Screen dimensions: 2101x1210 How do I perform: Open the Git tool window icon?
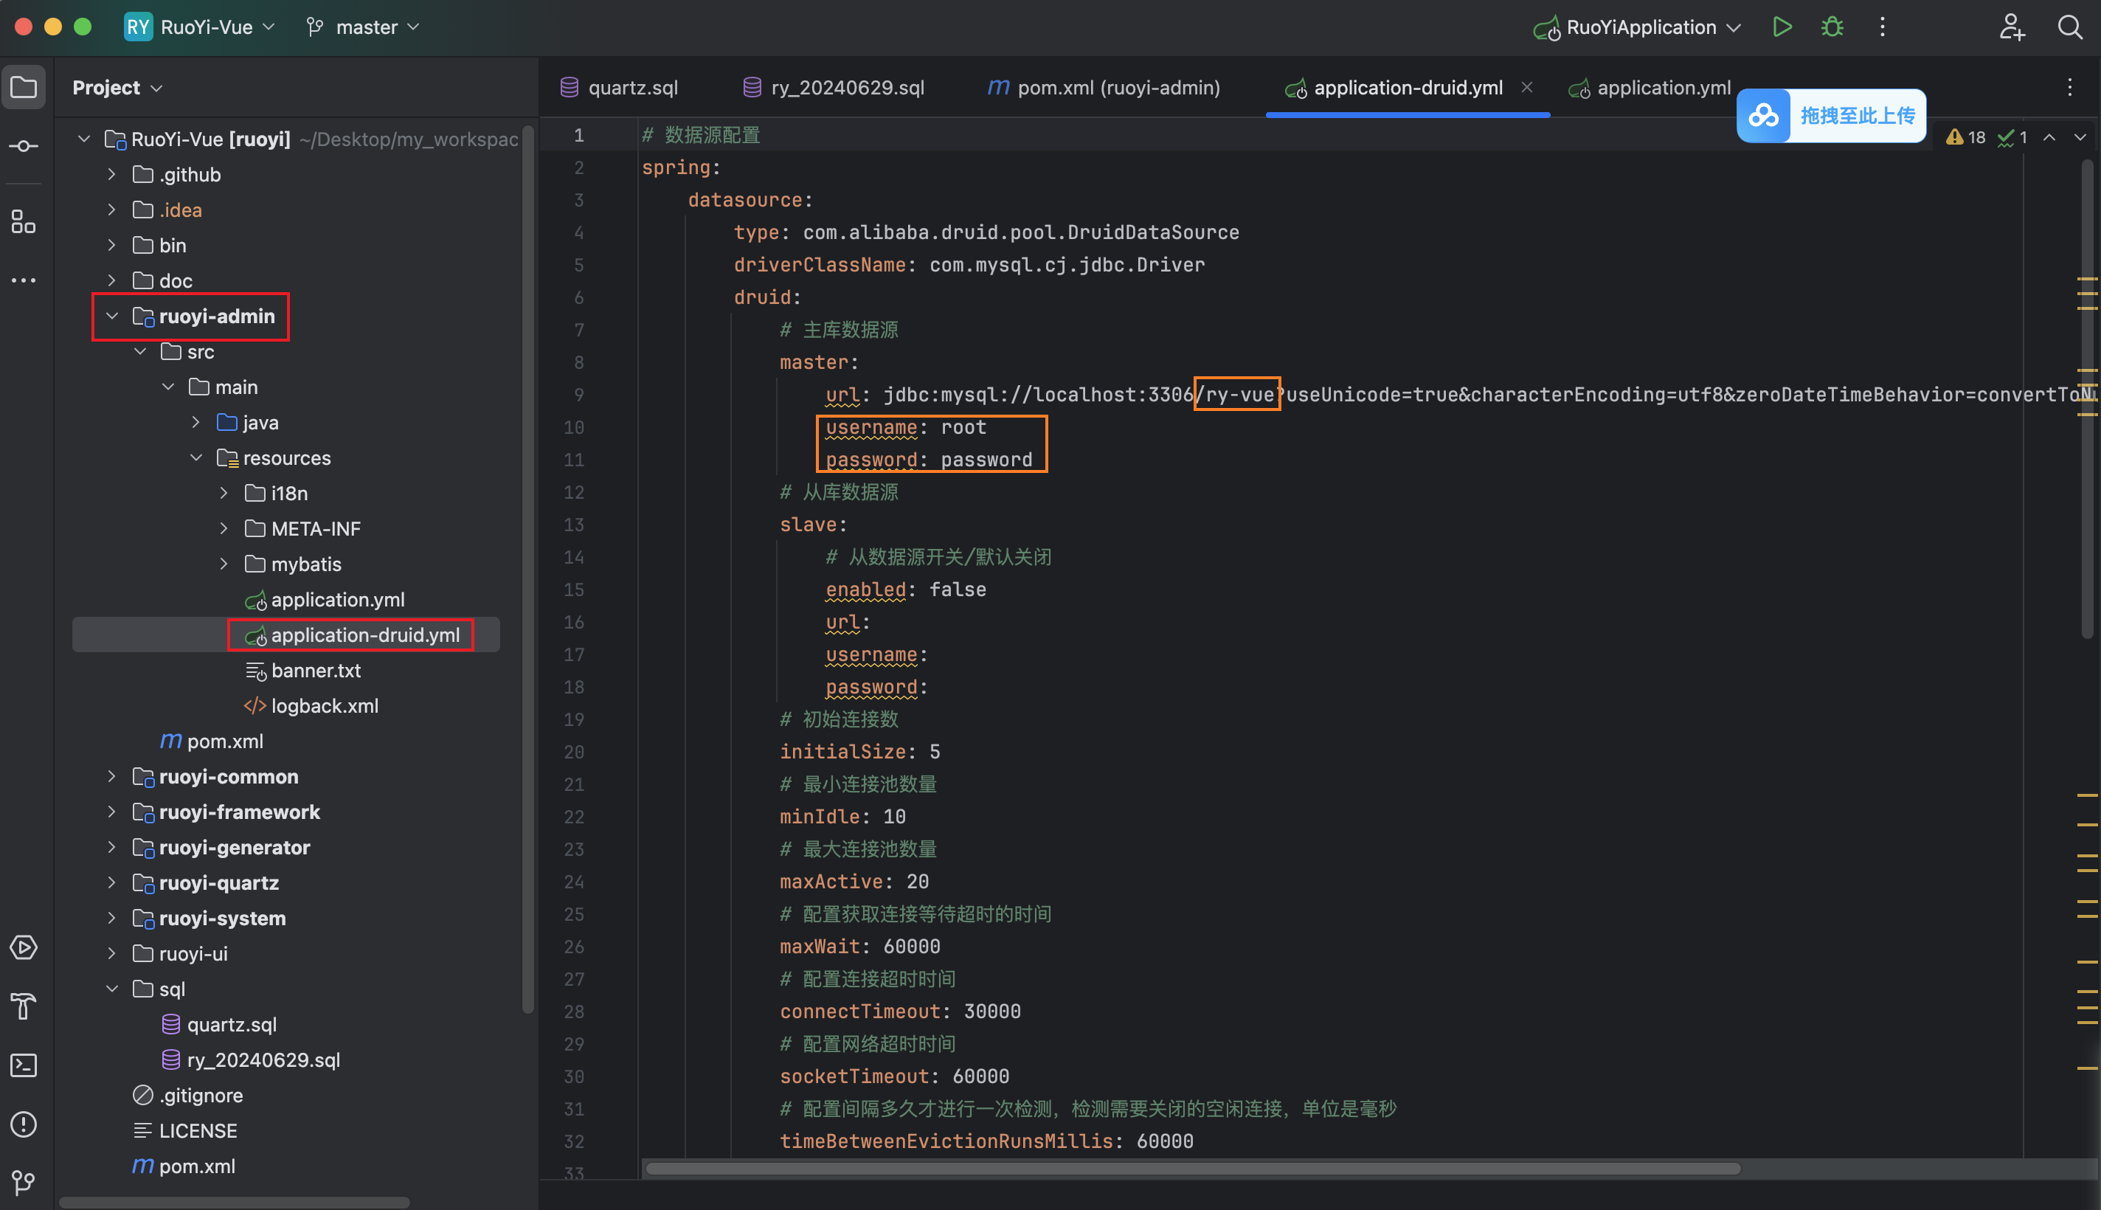pyautogui.click(x=24, y=1182)
